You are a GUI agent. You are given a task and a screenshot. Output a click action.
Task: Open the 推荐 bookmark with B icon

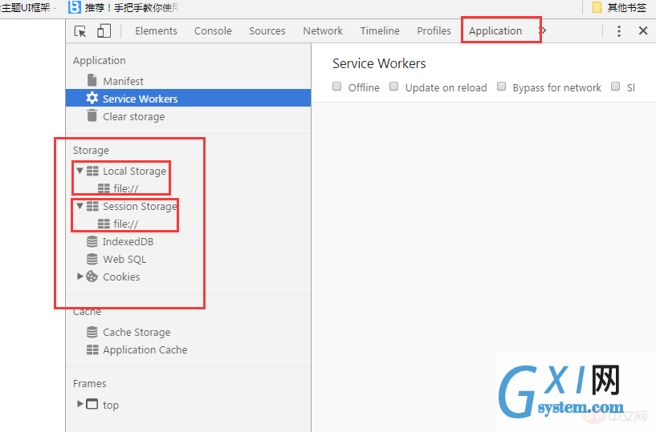(124, 7)
